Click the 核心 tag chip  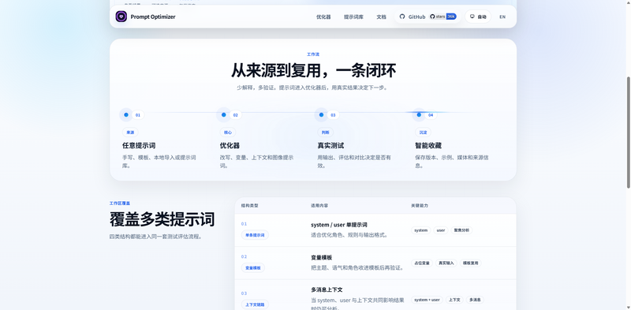click(228, 132)
